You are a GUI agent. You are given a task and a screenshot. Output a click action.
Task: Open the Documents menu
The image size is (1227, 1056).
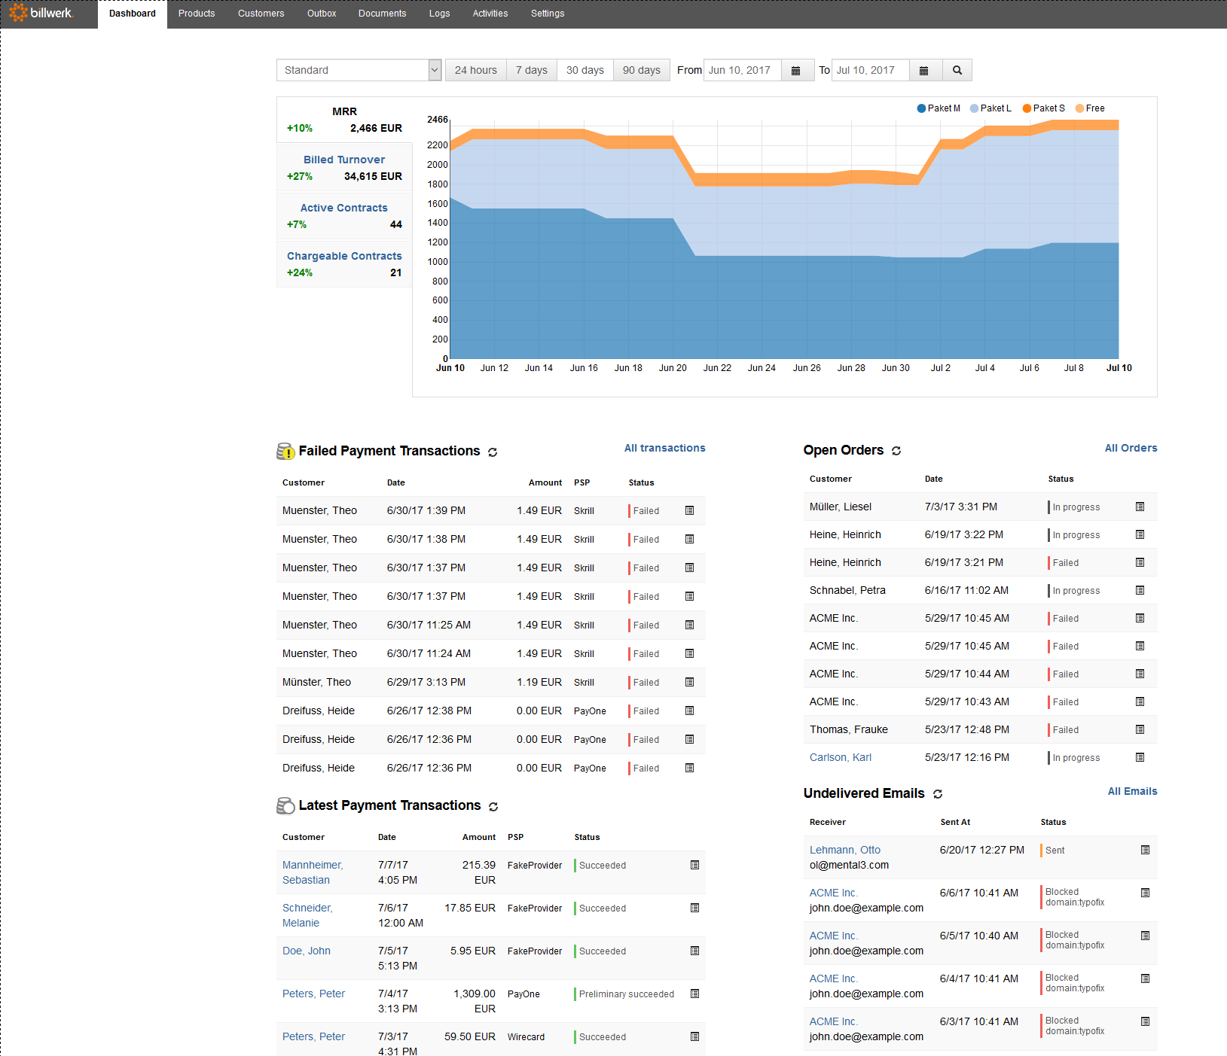pos(383,14)
